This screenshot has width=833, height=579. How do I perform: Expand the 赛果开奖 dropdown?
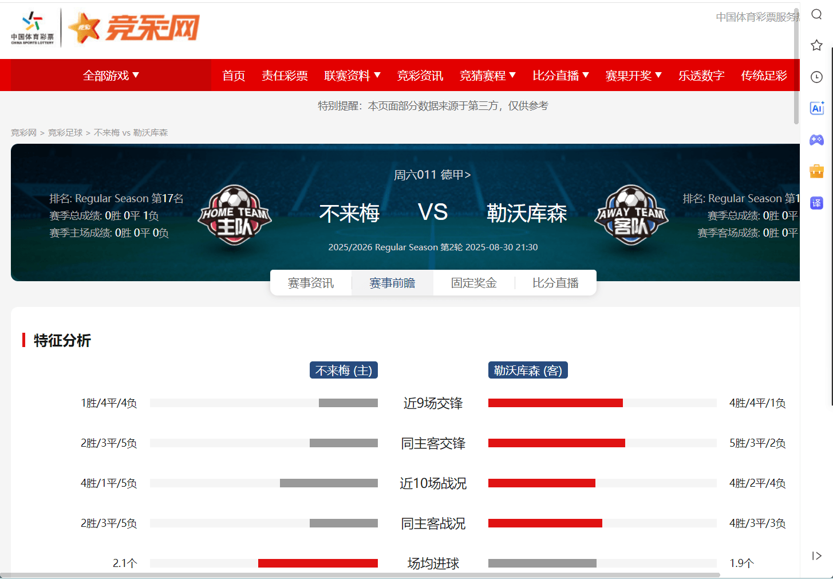634,76
